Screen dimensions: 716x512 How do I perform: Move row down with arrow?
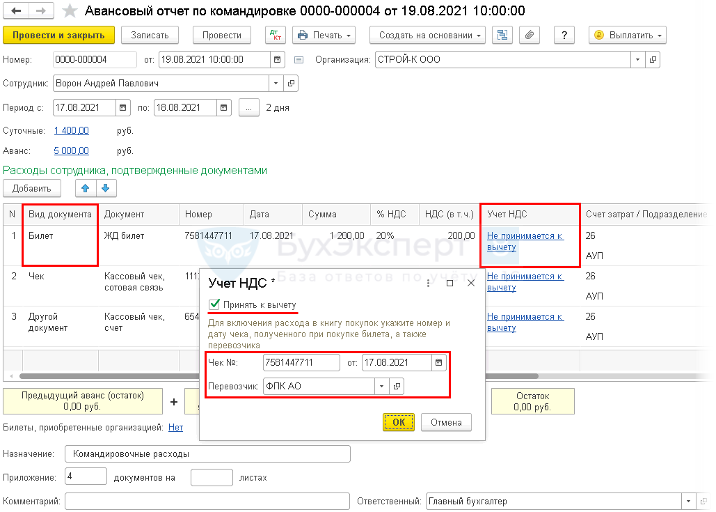(105, 188)
